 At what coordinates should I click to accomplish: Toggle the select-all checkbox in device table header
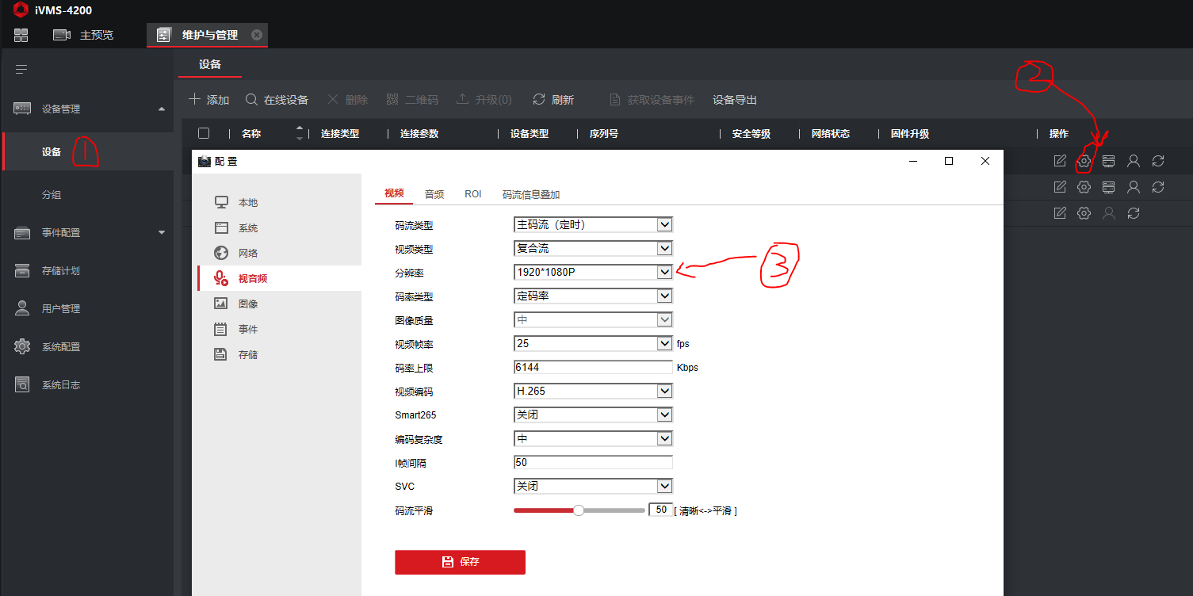(x=204, y=133)
